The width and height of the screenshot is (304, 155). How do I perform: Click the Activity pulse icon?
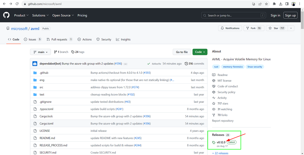click(x=214, y=98)
